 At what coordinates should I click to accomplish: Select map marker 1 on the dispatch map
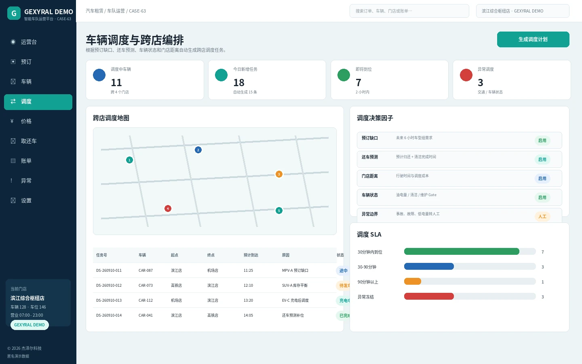pos(129,160)
